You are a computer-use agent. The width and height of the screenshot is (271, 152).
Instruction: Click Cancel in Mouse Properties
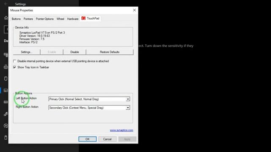(x=107, y=139)
